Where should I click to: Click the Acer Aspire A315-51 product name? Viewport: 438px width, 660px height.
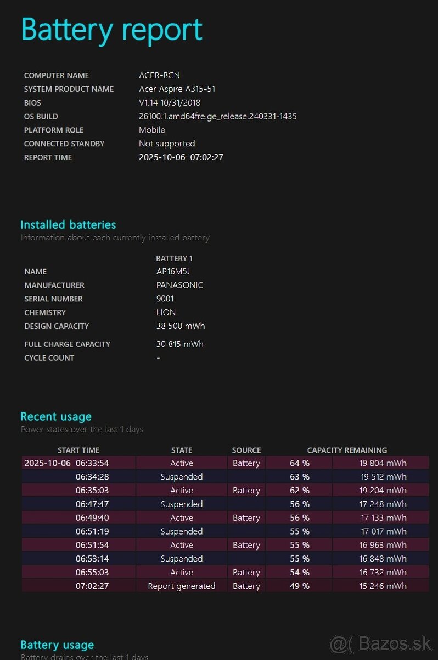pos(177,89)
